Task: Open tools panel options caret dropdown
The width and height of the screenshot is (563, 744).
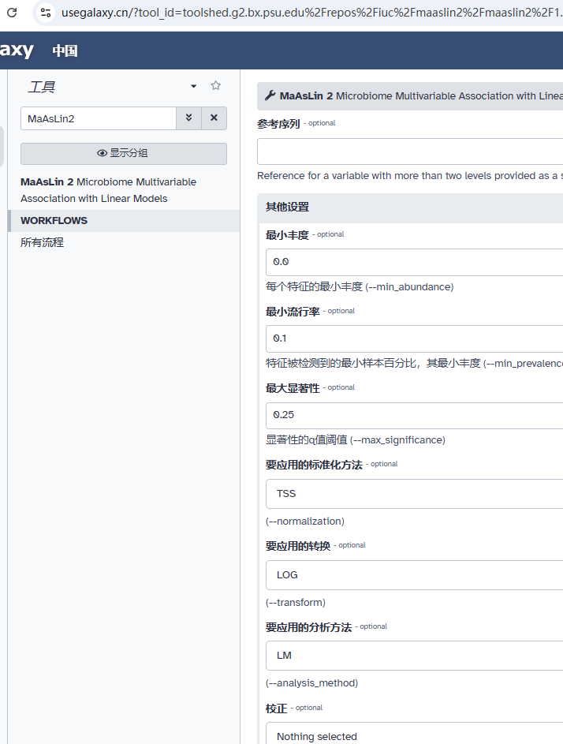Action: point(193,86)
